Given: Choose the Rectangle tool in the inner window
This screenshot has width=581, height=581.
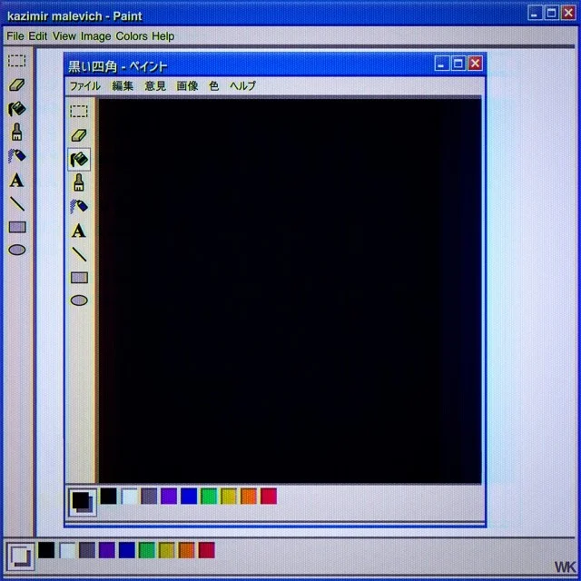Looking at the screenshot, I should [x=79, y=278].
